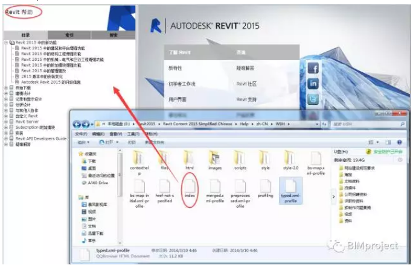
Task: Click the magnifier icon in Explorer search box
Action: pyautogui.click(x=403, y=124)
